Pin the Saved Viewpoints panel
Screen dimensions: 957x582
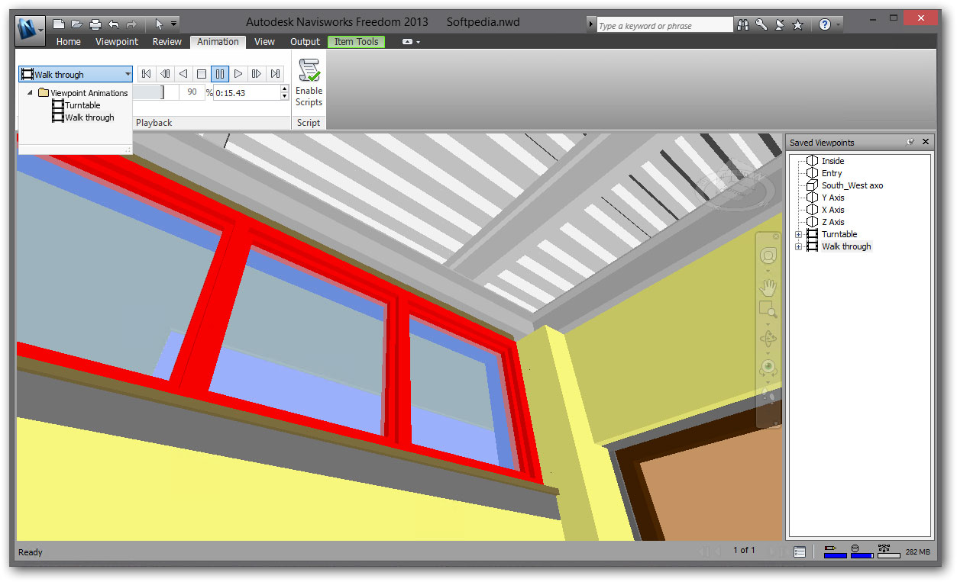pyautogui.click(x=910, y=143)
